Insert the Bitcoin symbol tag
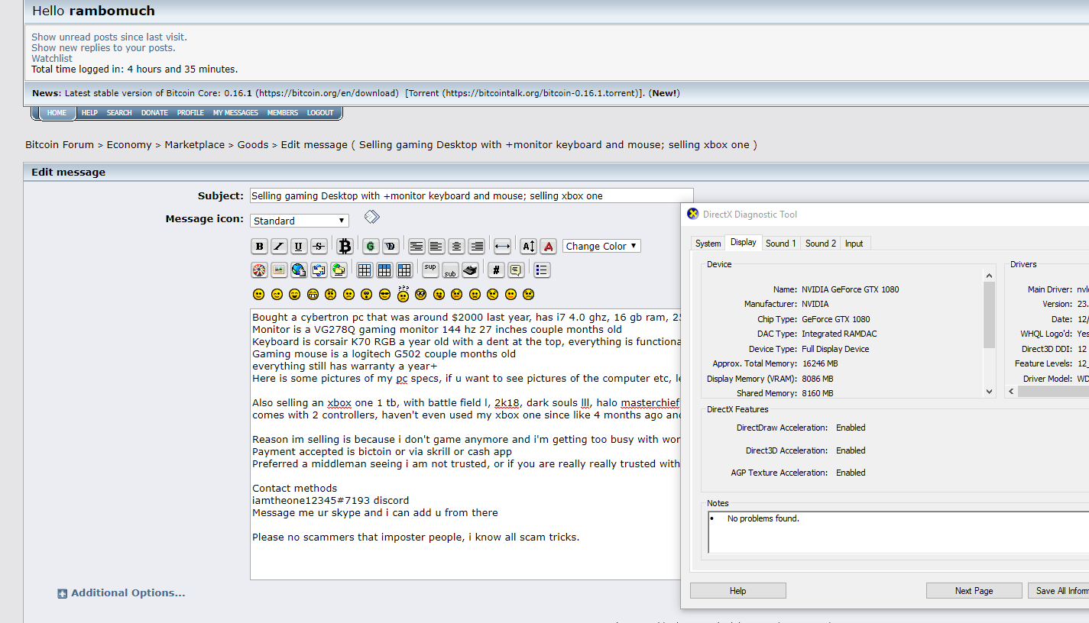This screenshot has width=1089, height=623. tap(345, 246)
